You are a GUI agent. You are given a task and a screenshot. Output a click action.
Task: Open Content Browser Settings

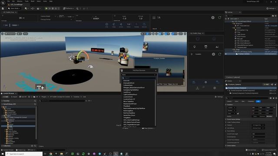[x=219, y=97]
